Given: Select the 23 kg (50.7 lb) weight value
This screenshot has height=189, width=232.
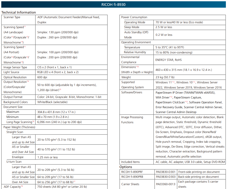Looking at the screenshot, I should 165,77.
